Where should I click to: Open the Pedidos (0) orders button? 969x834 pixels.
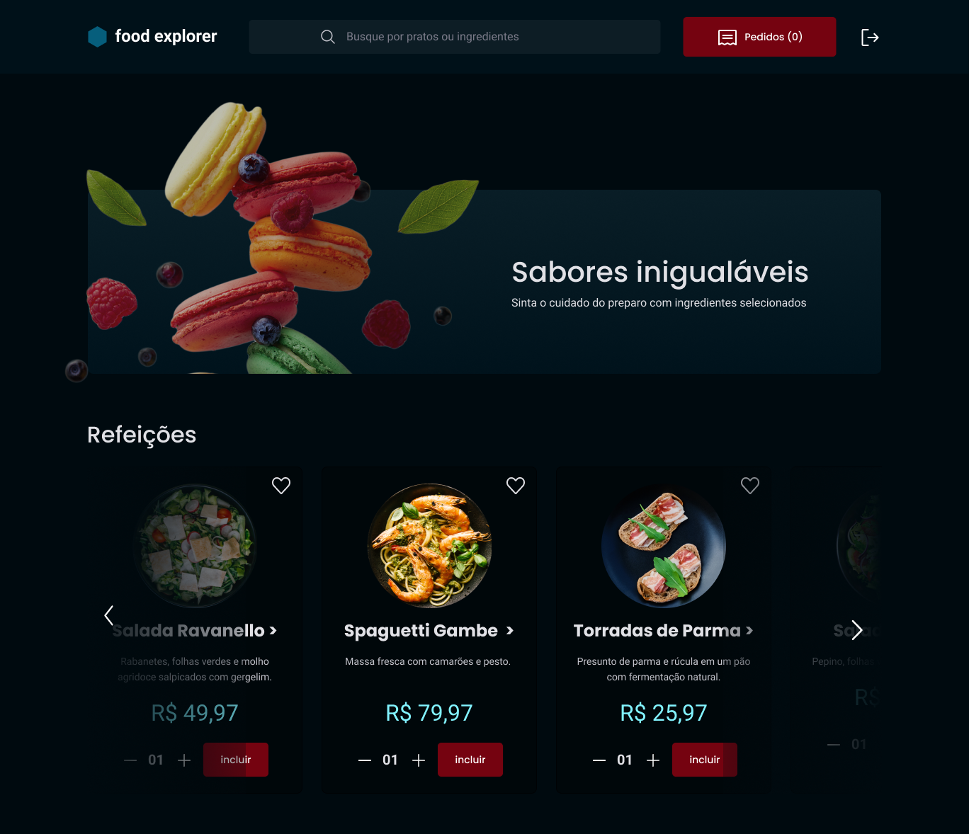pyautogui.click(x=759, y=37)
